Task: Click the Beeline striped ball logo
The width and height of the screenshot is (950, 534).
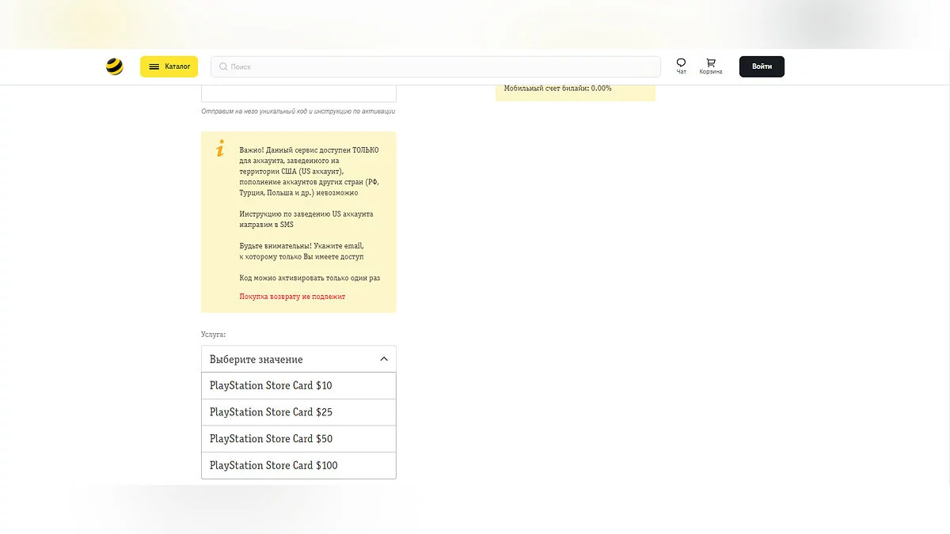Action: pos(115,66)
